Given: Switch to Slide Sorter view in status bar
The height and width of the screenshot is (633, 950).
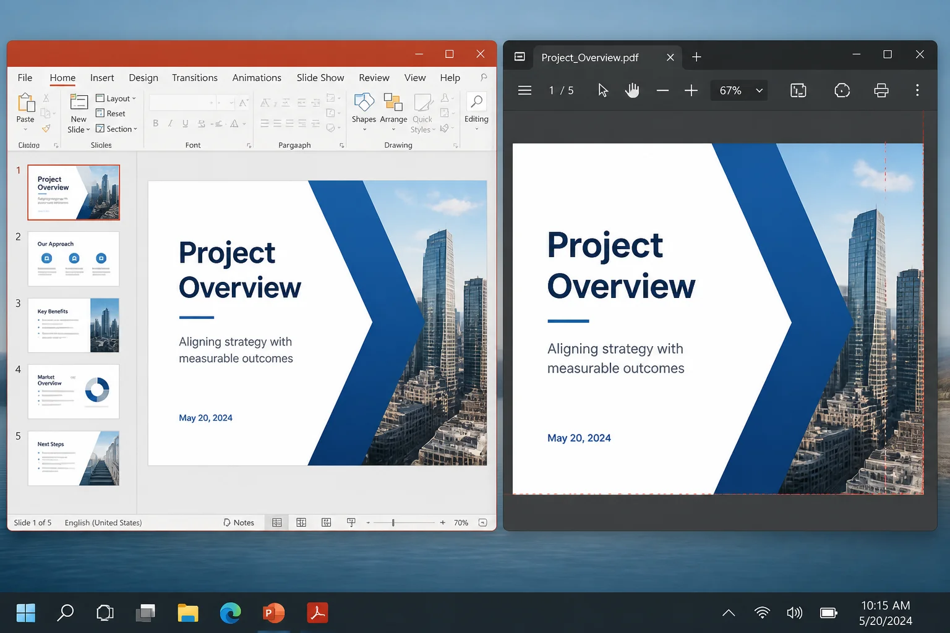Looking at the screenshot, I should point(301,522).
